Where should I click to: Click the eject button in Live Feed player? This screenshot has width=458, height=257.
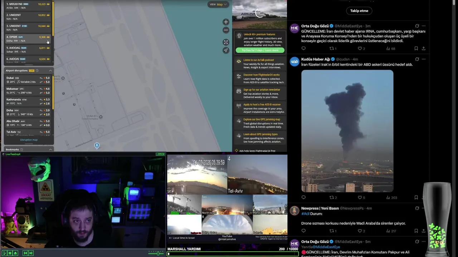pos(15,253)
